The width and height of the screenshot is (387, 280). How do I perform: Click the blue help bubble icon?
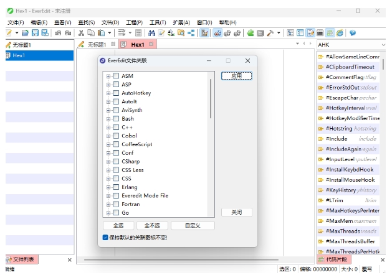pyautogui.click(x=353, y=33)
